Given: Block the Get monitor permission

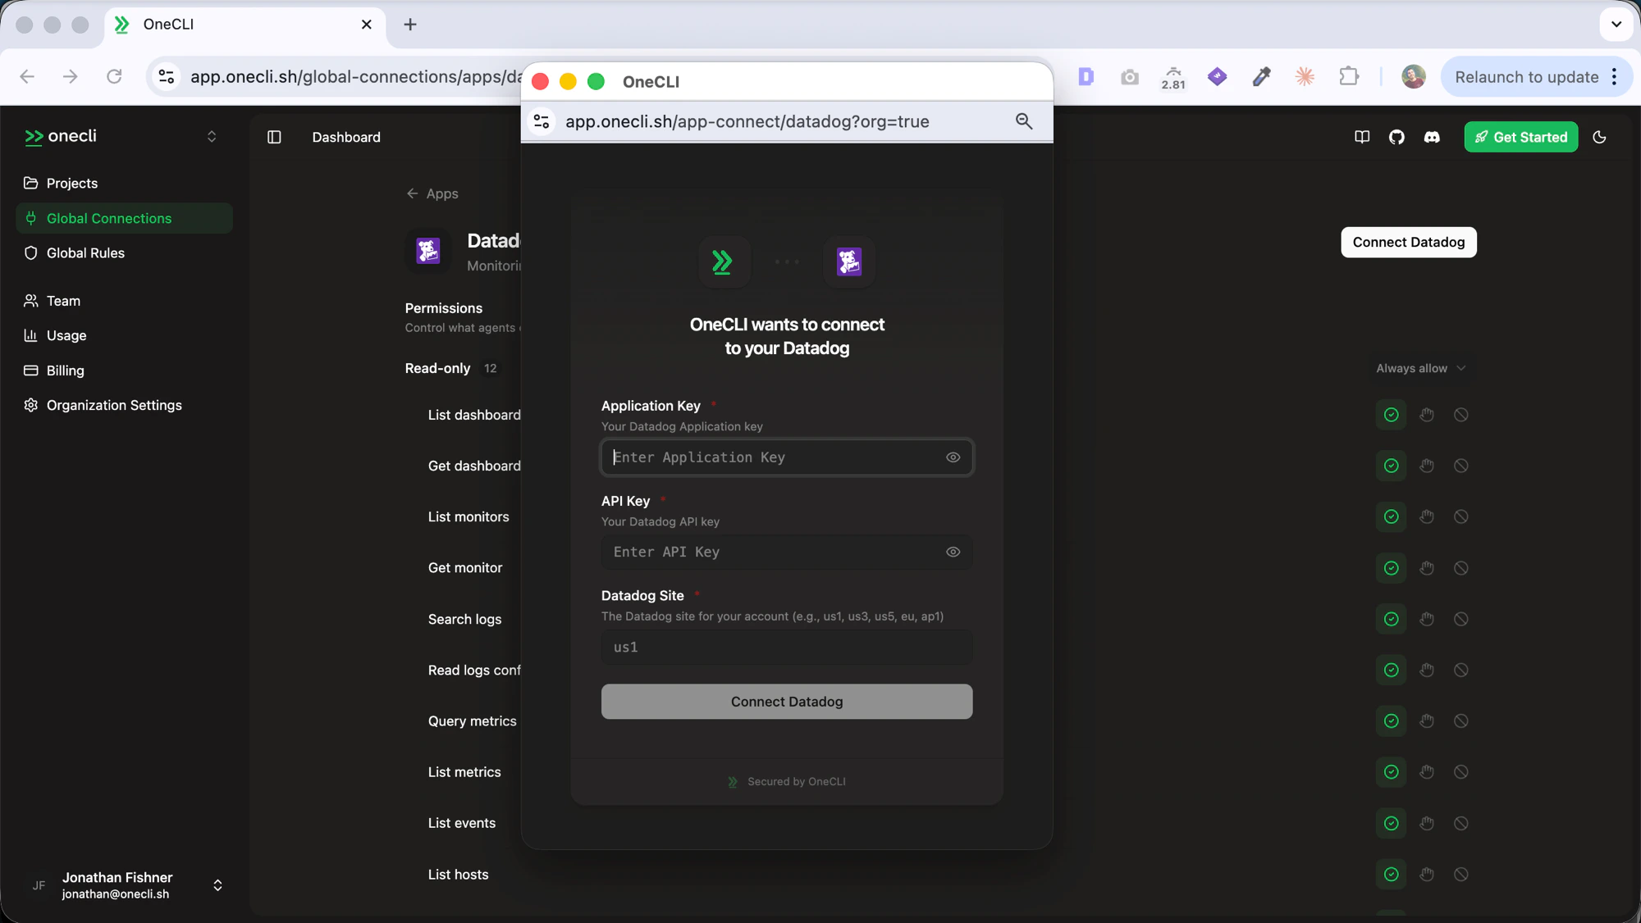Looking at the screenshot, I should coord(1461,568).
